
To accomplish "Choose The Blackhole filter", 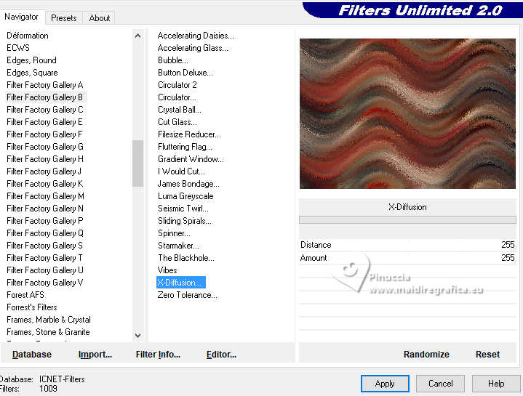I will point(186,257).
